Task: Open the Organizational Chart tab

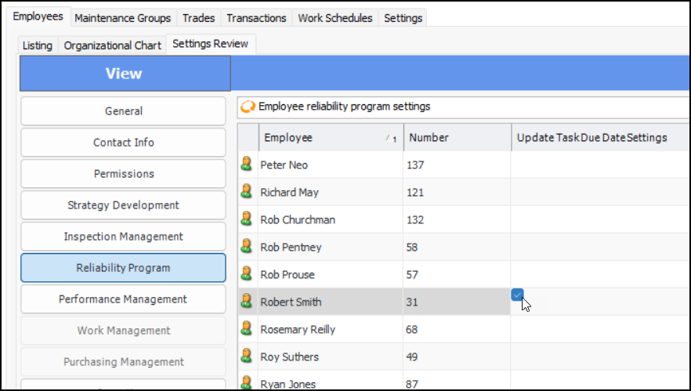Action: point(113,45)
